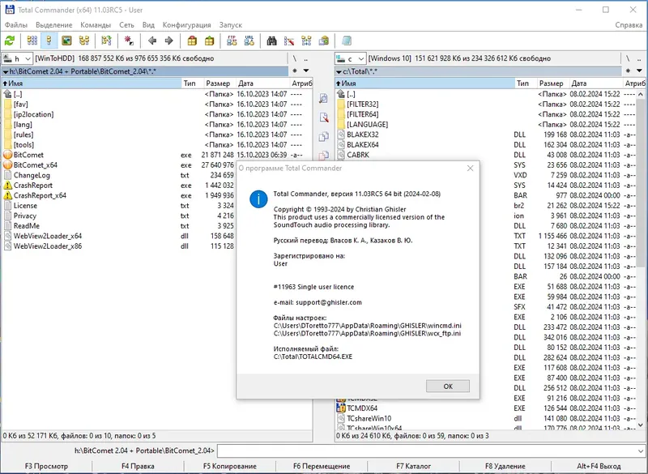Open the synchronize directories toolbar icon
The image size is (648, 474).
point(306,41)
